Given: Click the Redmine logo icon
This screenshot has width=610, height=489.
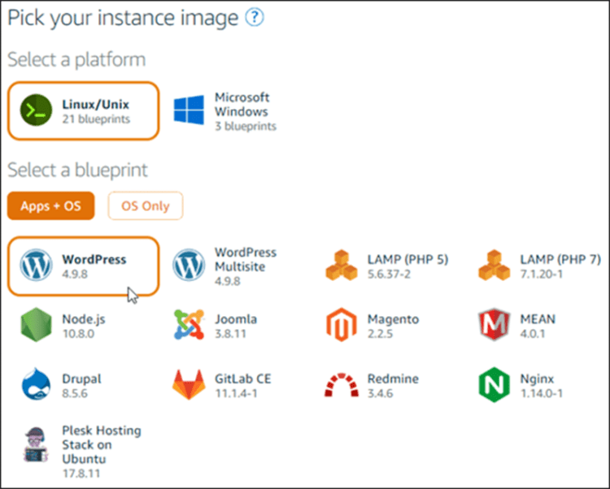Looking at the screenshot, I should 342,386.
